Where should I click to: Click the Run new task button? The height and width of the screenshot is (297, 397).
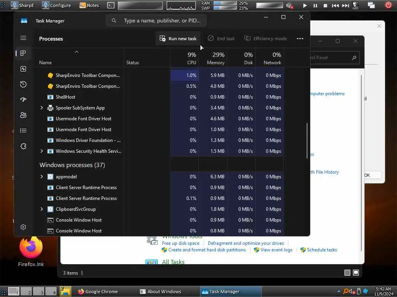[178, 39]
